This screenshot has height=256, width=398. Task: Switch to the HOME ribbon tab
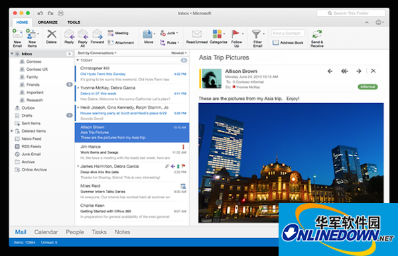[22, 22]
